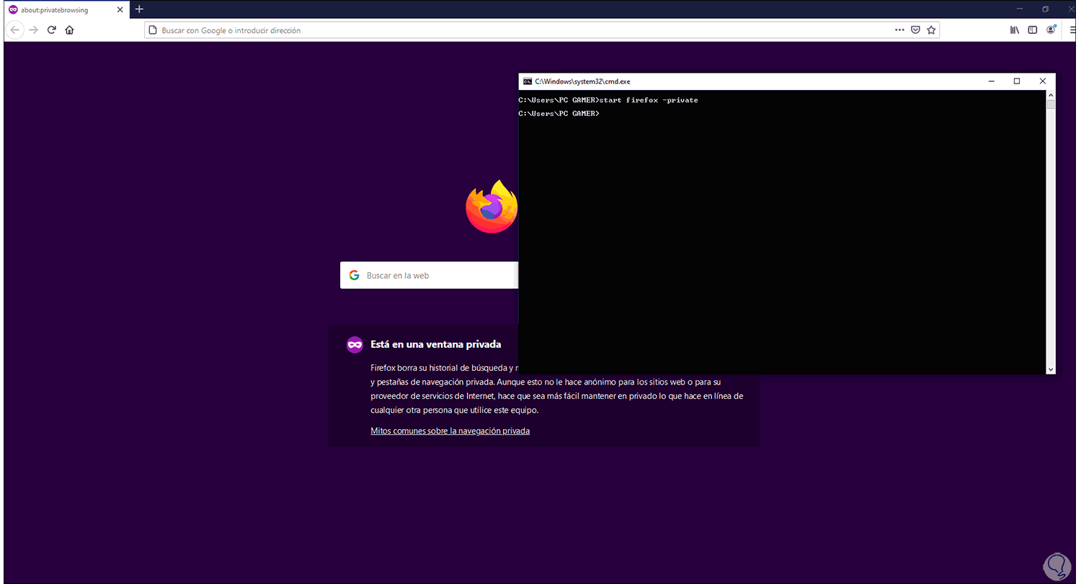This screenshot has height=584, width=1081.
Task: Close the cmd.exe window
Action: 1043,81
